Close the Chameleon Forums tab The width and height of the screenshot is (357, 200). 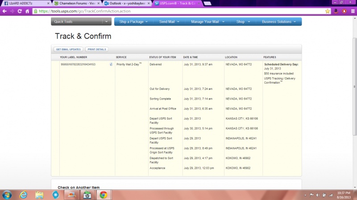99,4
